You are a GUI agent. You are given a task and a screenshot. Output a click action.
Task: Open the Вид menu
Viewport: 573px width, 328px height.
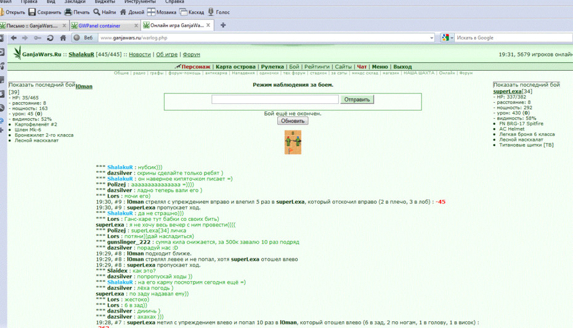click(x=51, y=2)
